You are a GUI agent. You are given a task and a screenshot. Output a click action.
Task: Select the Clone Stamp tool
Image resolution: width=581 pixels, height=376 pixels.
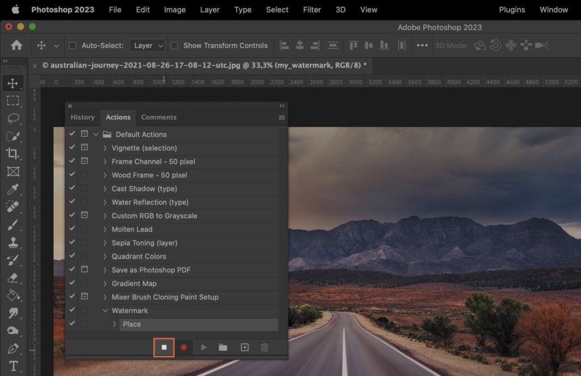[x=14, y=242]
